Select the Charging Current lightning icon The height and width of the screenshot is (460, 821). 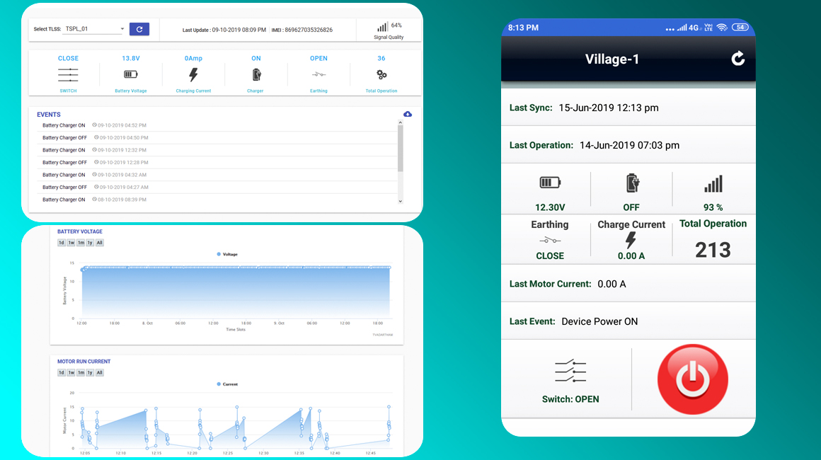click(193, 75)
